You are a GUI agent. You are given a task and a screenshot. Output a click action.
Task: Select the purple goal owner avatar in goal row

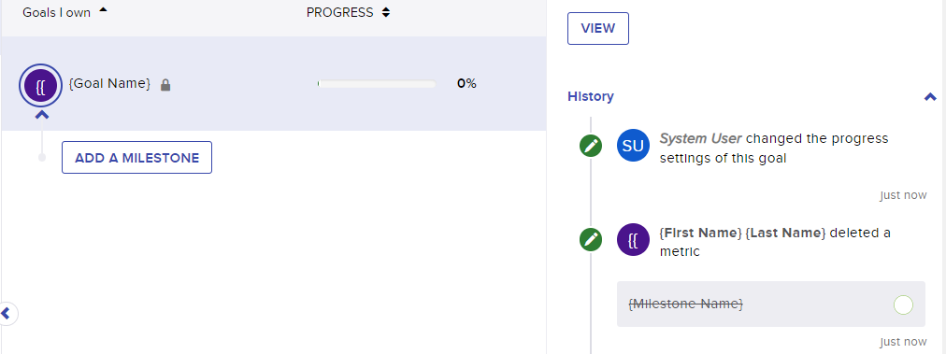(40, 86)
